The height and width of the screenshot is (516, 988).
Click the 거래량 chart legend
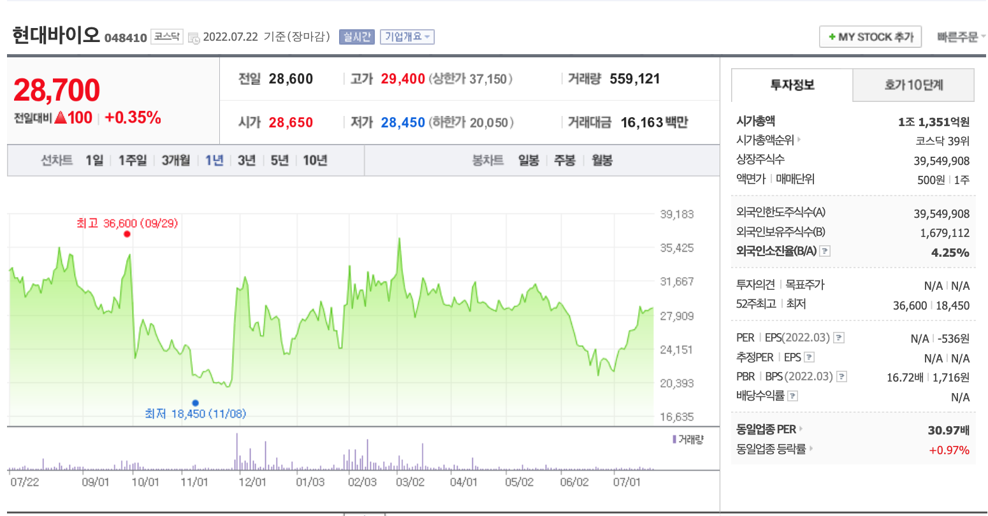point(688,440)
